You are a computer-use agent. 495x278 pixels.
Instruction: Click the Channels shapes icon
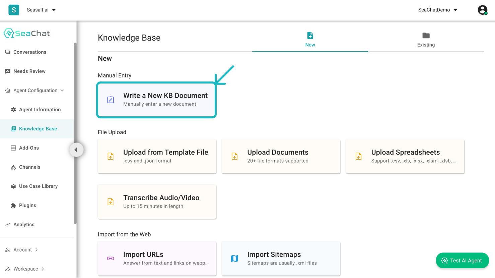[x=13, y=167]
